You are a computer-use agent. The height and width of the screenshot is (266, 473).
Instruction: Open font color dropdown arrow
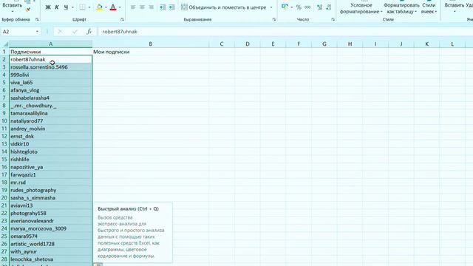[120, 7]
